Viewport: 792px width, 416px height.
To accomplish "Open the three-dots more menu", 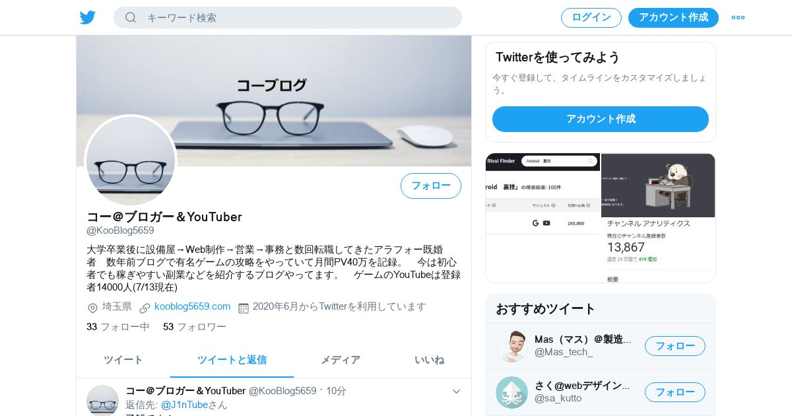I will click(738, 17).
